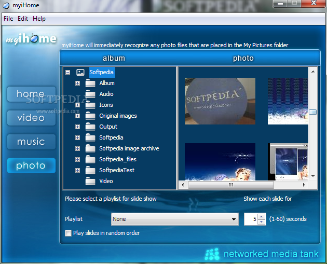Viewport: 327px width, 264px height.
Task: Expand the Icons folder node
Action: pyautogui.click(x=77, y=105)
